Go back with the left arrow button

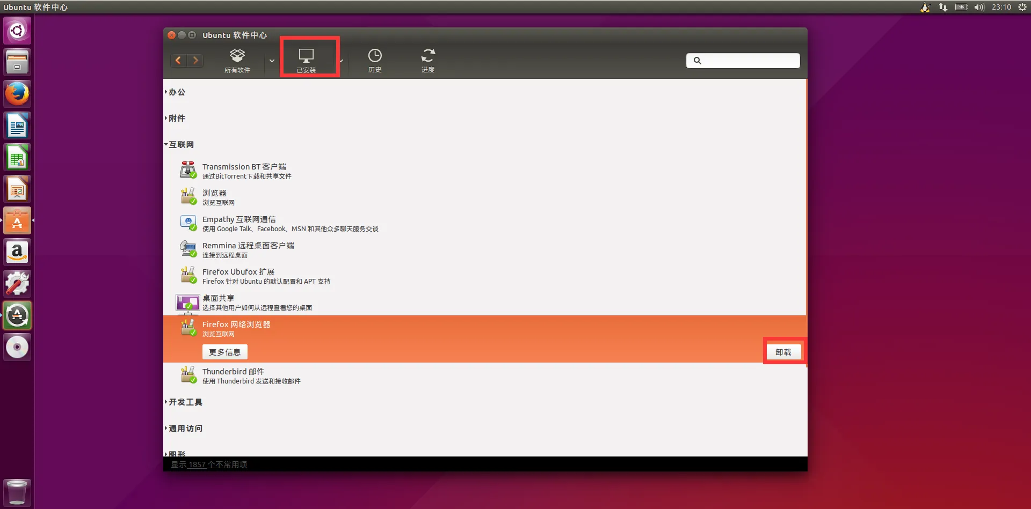tap(178, 61)
